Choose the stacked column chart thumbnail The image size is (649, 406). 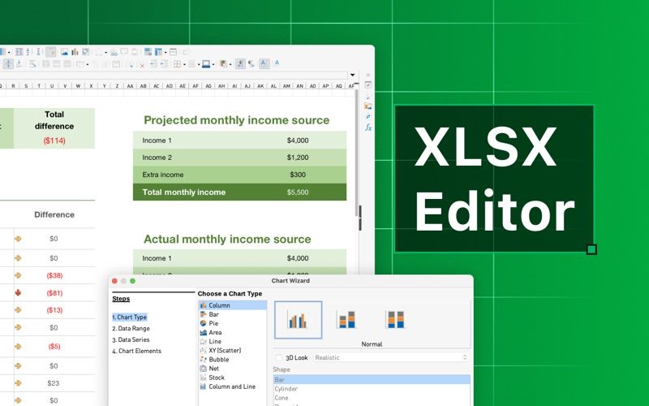pos(346,320)
